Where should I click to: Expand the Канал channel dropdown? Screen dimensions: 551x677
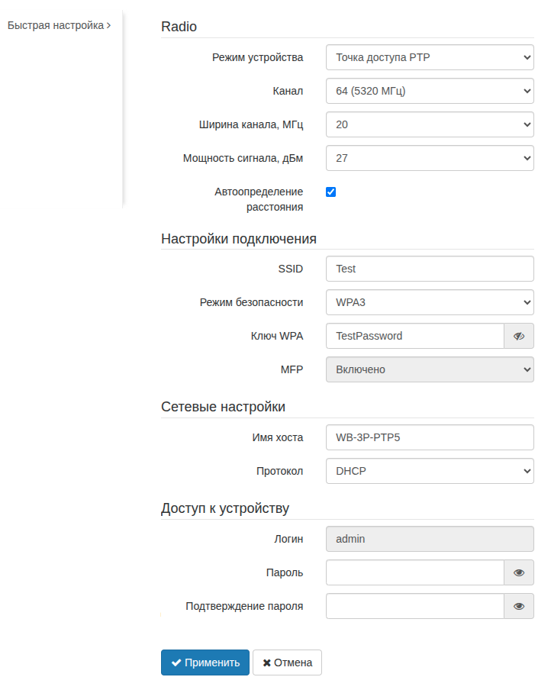click(429, 91)
